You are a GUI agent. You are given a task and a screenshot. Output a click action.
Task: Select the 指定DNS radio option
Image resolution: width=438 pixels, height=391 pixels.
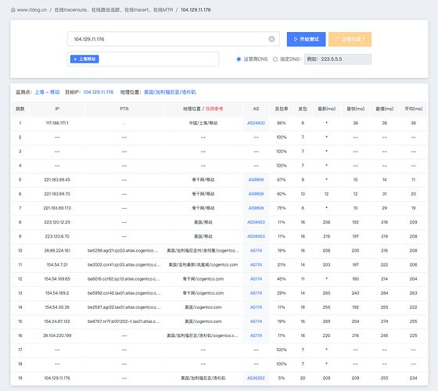pos(275,59)
